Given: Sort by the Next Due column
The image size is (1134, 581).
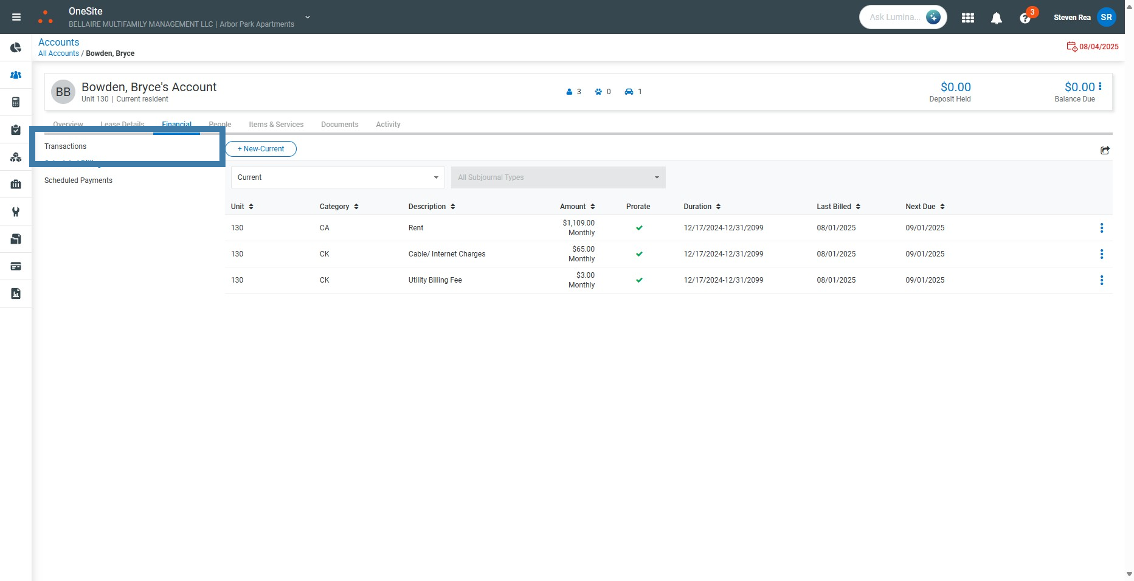Looking at the screenshot, I should pyautogui.click(x=925, y=207).
